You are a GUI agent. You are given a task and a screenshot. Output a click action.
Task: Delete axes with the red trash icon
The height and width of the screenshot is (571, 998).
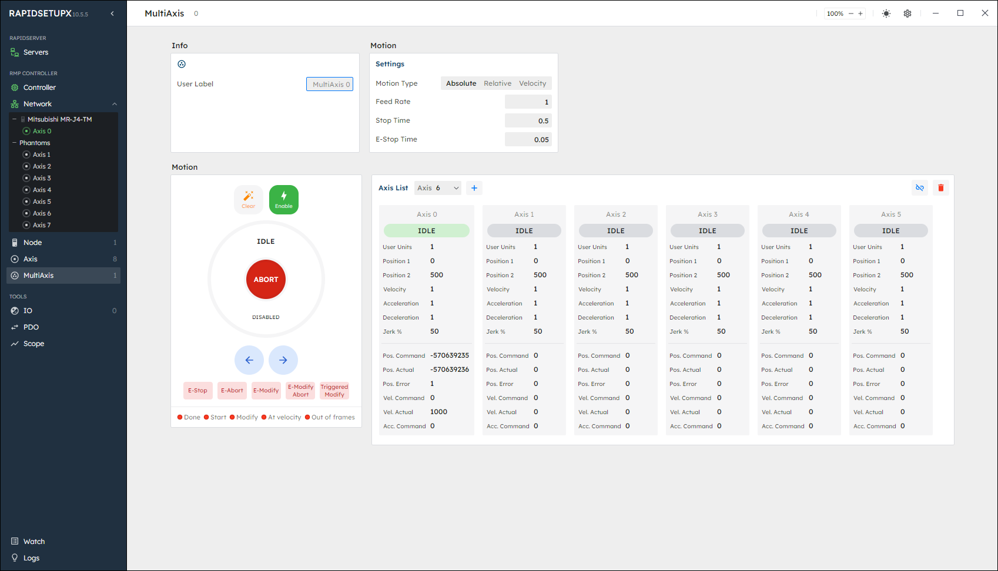coord(941,188)
